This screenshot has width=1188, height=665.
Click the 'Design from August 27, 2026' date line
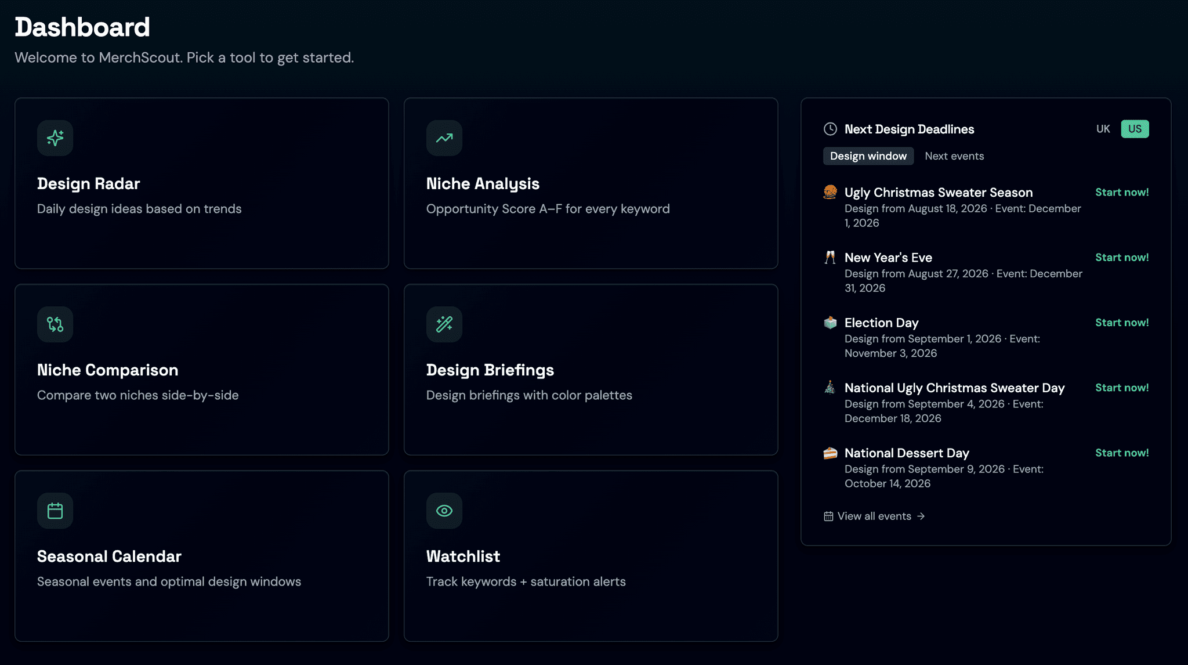point(963,280)
